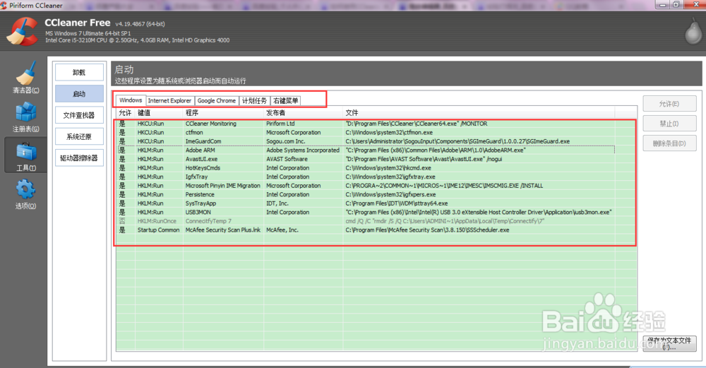Click the title bar CCleaner icon

pos(4,6)
